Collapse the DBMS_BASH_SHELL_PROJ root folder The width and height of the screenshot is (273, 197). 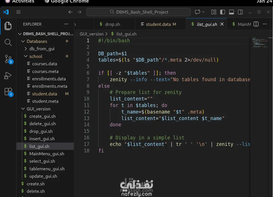pos(46,34)
